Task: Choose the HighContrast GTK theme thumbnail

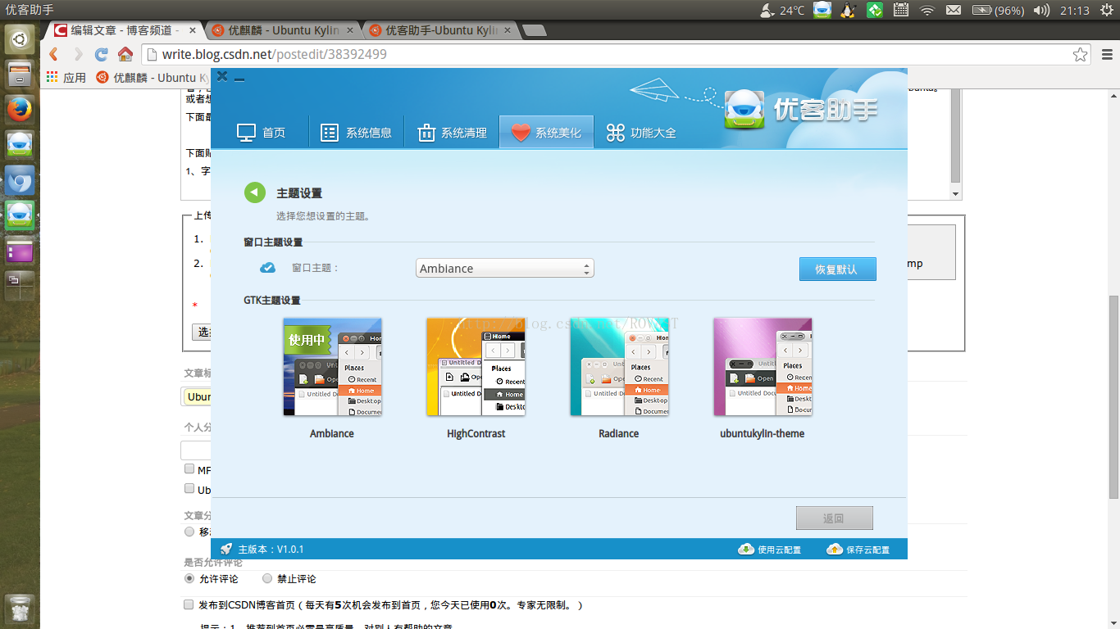Action: [476, 367]
